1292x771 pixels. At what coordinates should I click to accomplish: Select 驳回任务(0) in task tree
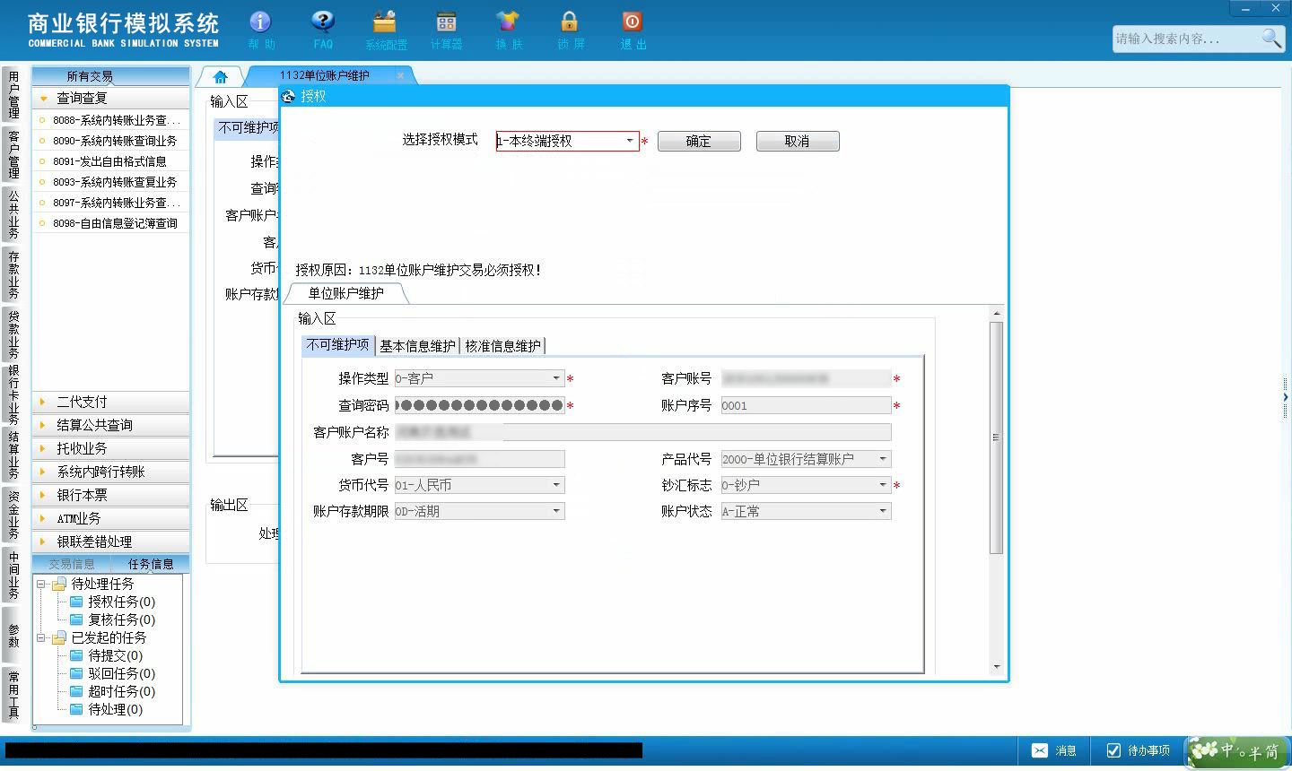121,673
